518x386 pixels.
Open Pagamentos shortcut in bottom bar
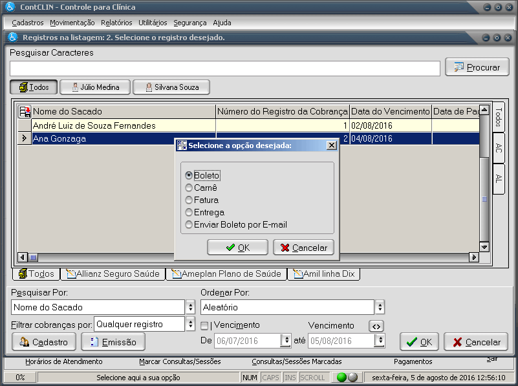click(x=413, y=361)
